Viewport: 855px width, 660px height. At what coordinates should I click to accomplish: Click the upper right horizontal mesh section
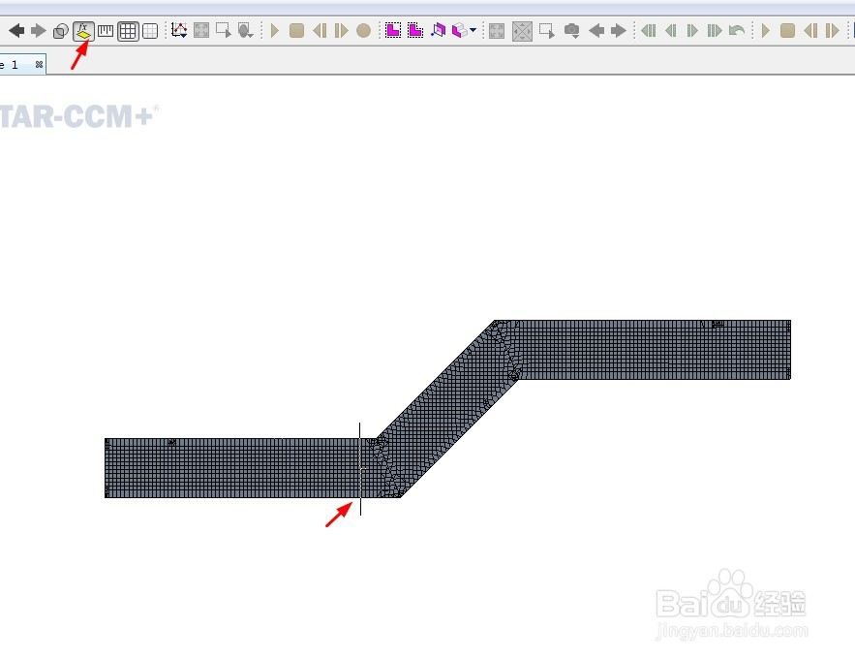(x=654, y=349)
